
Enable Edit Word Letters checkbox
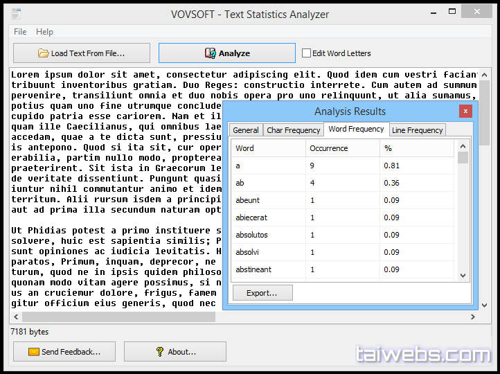point(307,53)
